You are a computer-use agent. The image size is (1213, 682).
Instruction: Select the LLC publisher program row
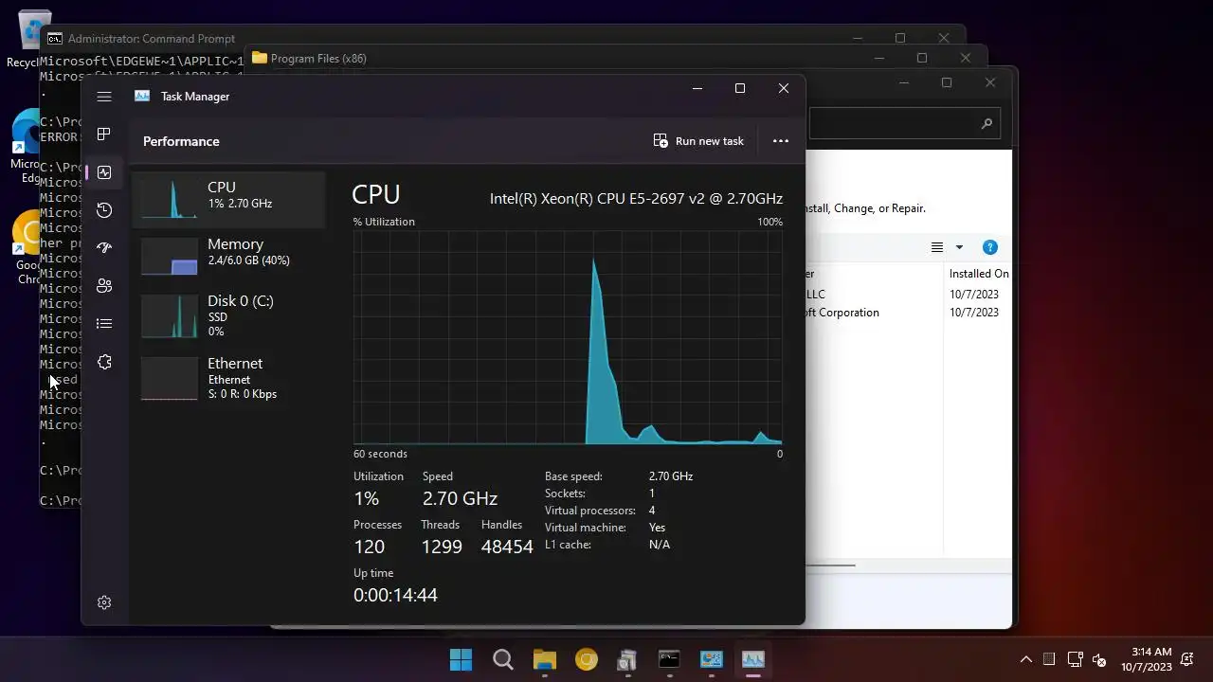tap(908, 295)
